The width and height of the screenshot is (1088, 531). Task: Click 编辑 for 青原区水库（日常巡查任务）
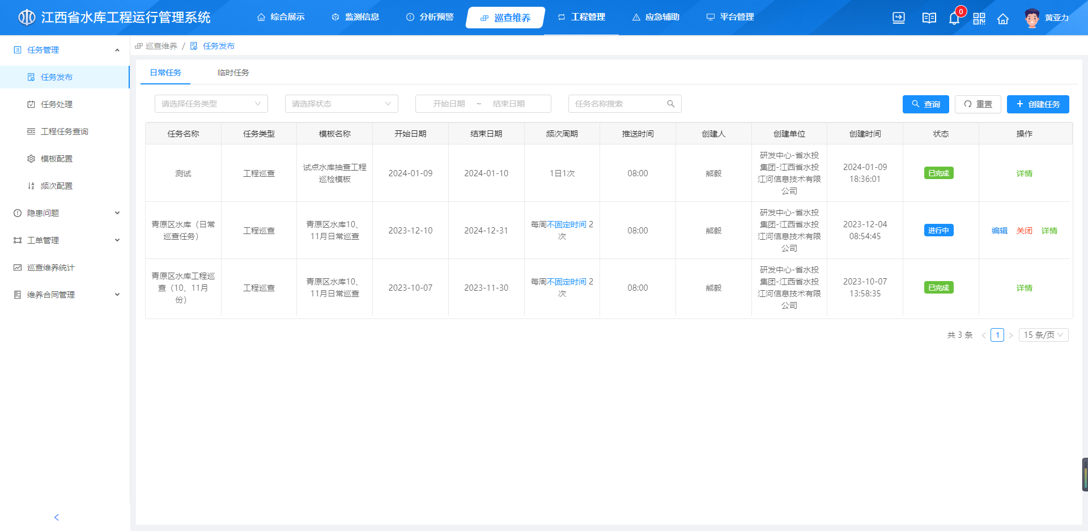coord(1000,231)
